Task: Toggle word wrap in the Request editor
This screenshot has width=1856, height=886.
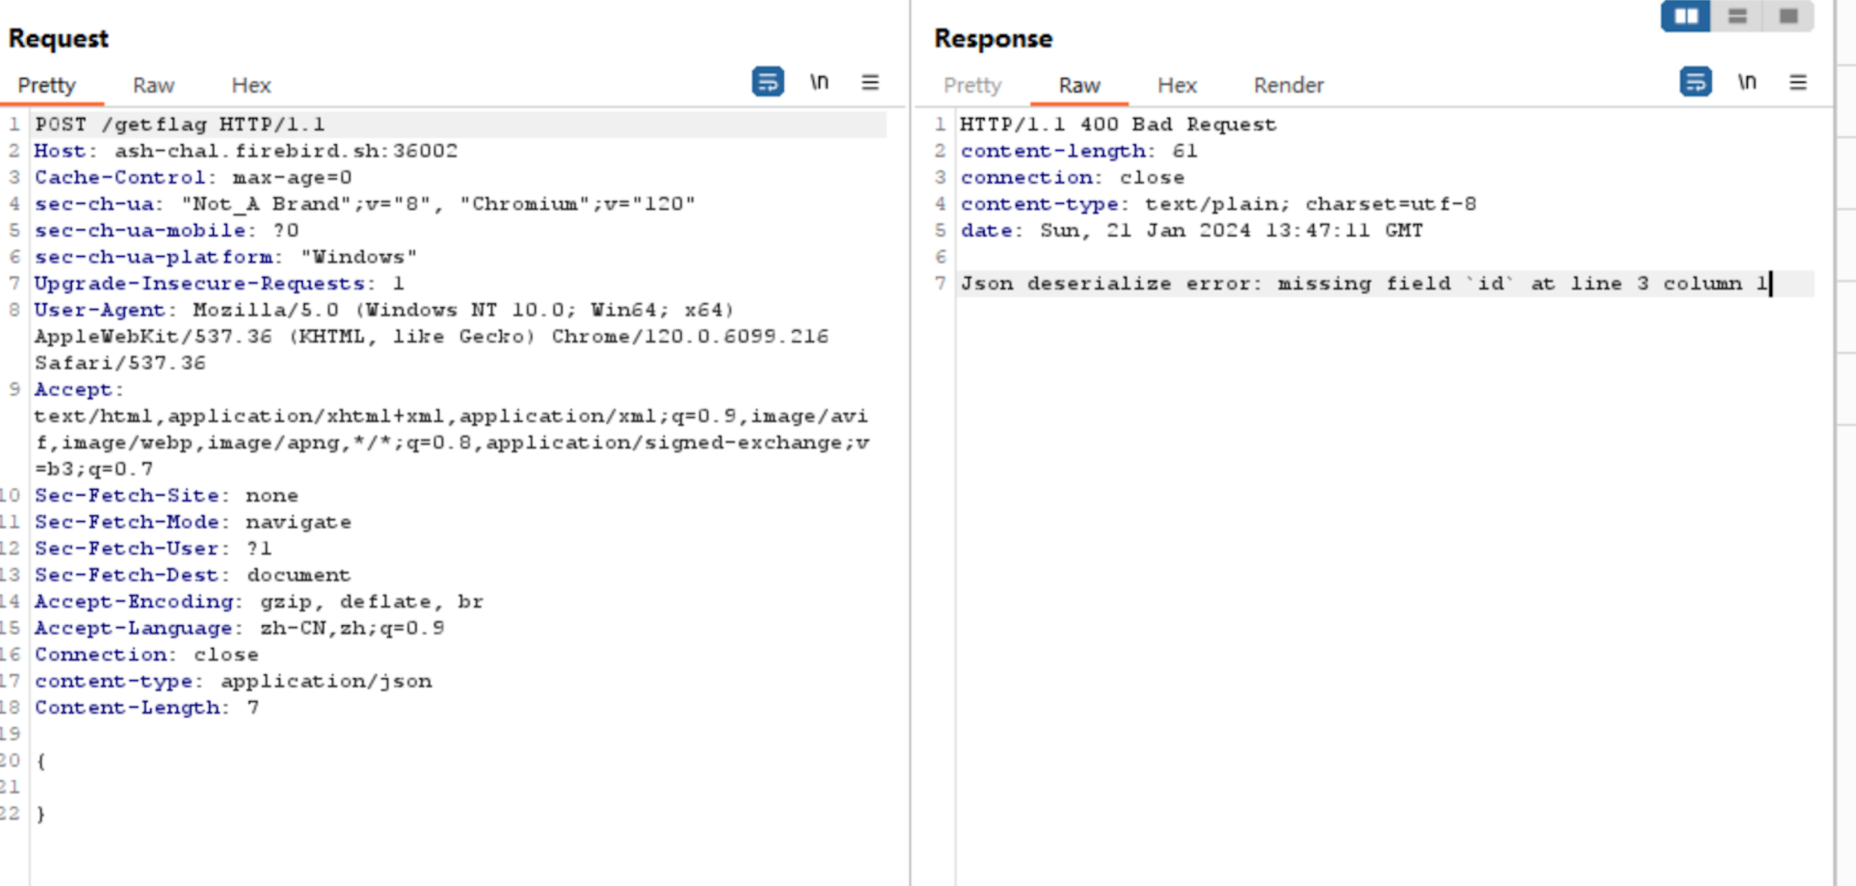Action: [x=767, y=82]
